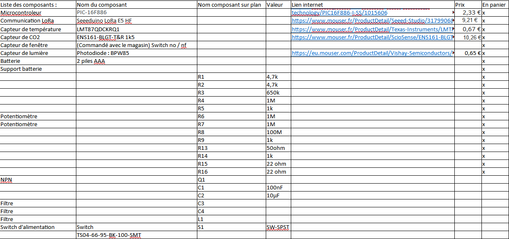Click the 'Capteur de fenêtre' cell
Screen dimensions: 509x239
tap(38, 45)
